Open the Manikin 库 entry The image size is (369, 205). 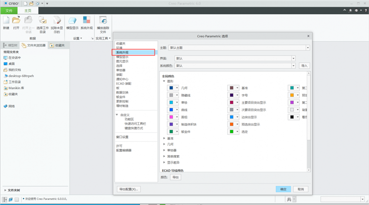(14, 88)
